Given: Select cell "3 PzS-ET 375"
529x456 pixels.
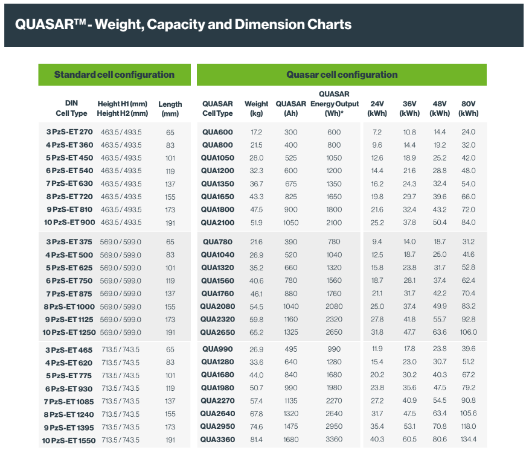Looking at the screenshot, I should (69, 242).
